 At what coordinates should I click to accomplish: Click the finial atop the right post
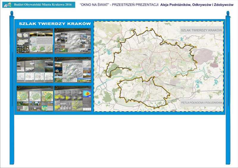pyautogui.click(x=228, y=14)
